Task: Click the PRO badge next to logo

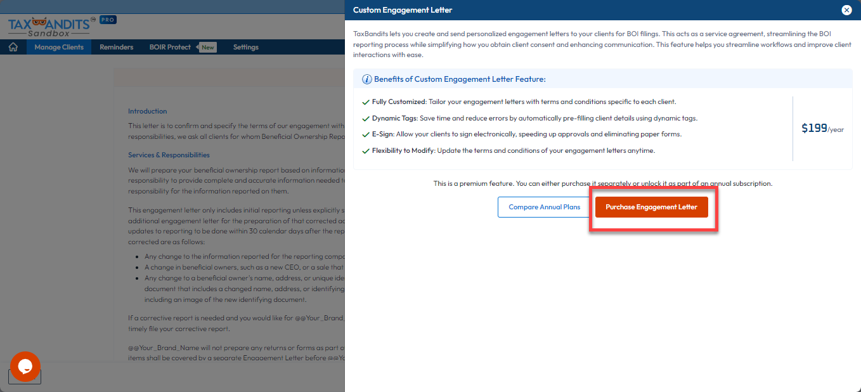Action: [108, 20]
